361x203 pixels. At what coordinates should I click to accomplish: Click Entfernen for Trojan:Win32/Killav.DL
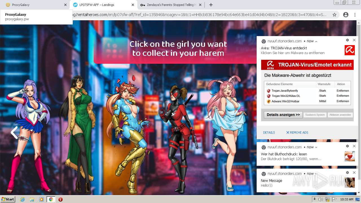pyautogui.click(x=343, y=96)
